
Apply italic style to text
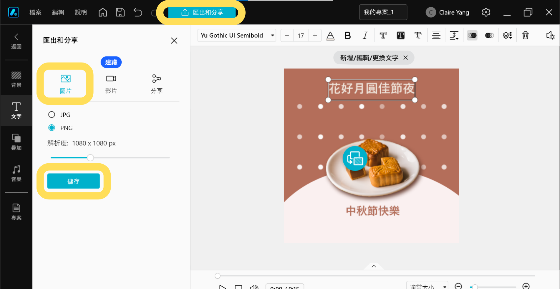[x=365, y=36]
